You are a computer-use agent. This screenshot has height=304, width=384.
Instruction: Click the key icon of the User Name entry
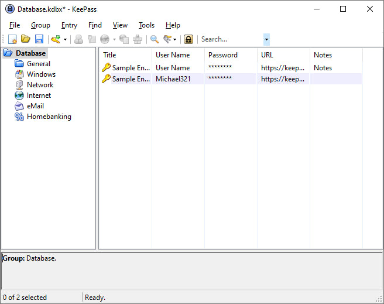coord(107,67)
